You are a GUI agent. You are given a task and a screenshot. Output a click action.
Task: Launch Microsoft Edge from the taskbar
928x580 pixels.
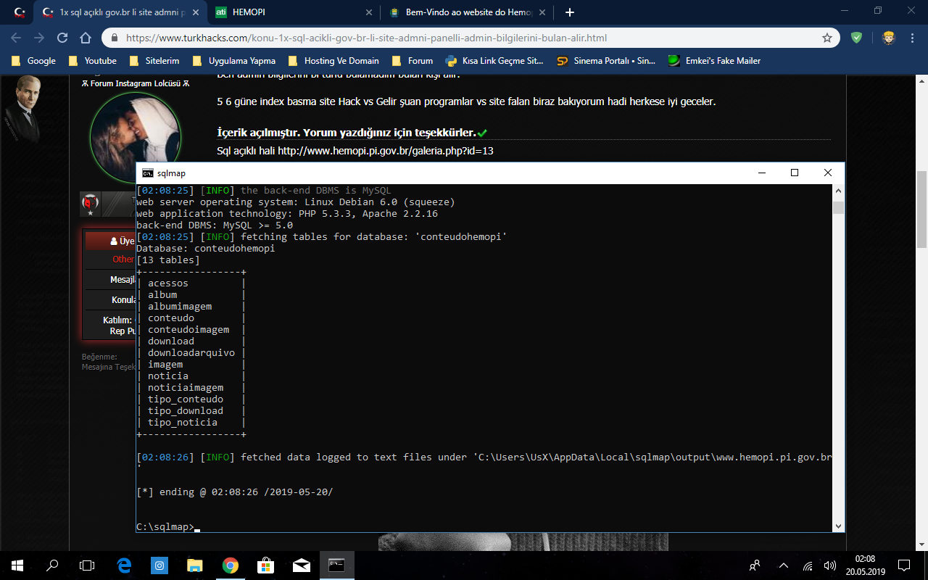tap(124, 565)
